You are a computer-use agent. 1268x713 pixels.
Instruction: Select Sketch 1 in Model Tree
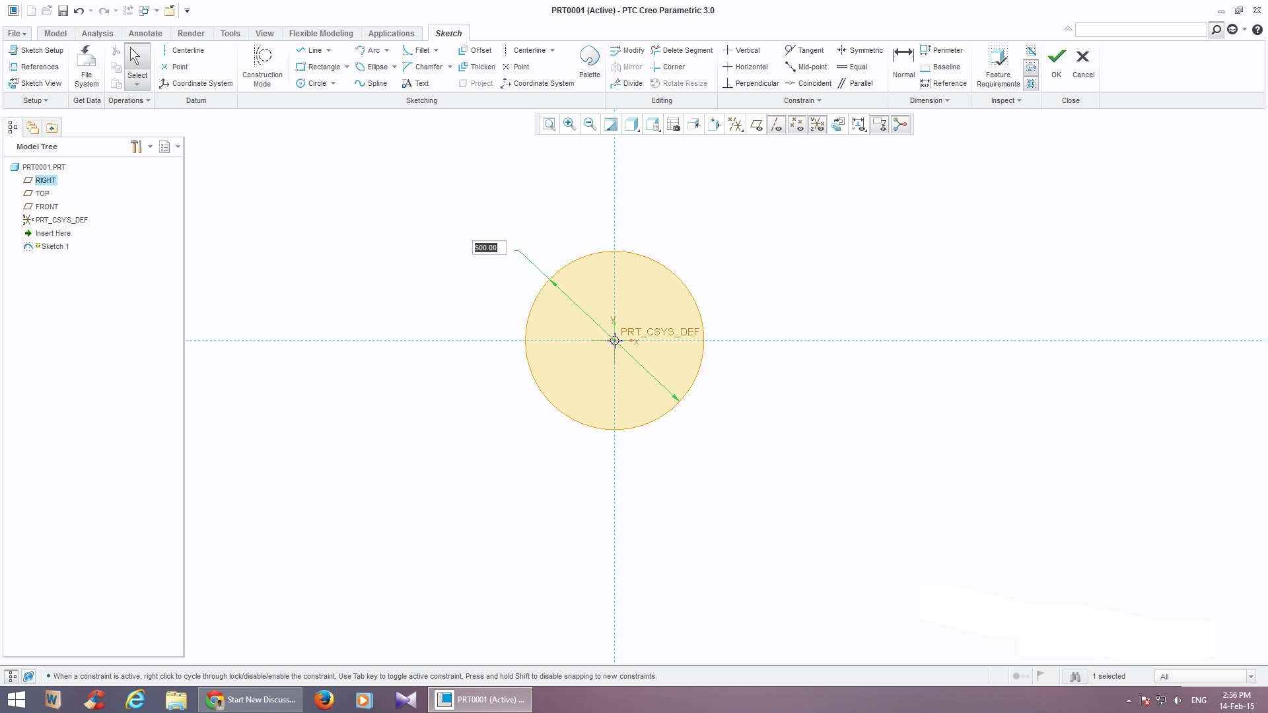(55, 246)
